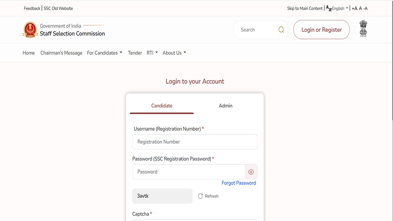
Task: Click the national emblem of India icon
Action: (363, 28)
